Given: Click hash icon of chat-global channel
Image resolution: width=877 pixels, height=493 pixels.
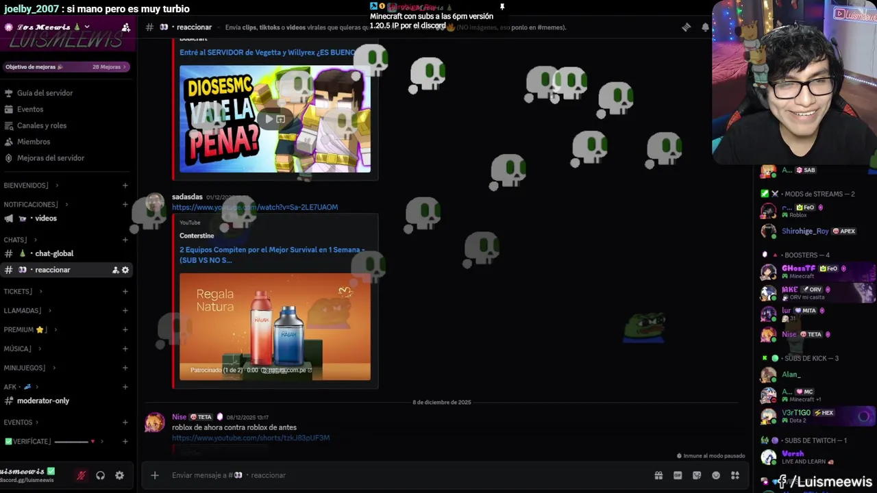Looking at the screenshot, I should 9,253.
